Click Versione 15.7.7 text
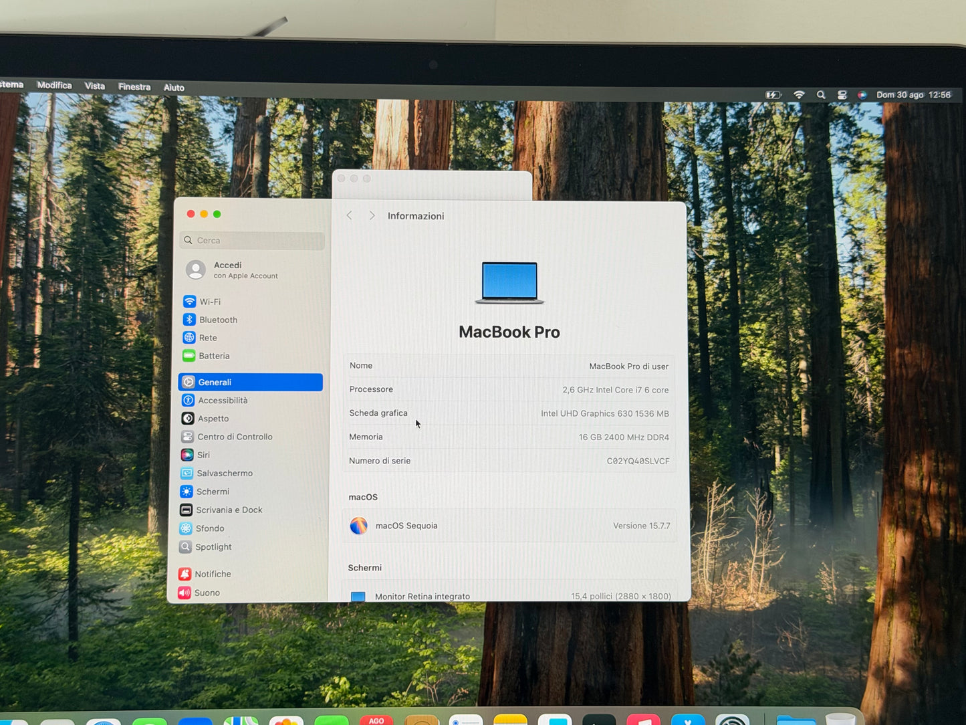 coord(642,526)
